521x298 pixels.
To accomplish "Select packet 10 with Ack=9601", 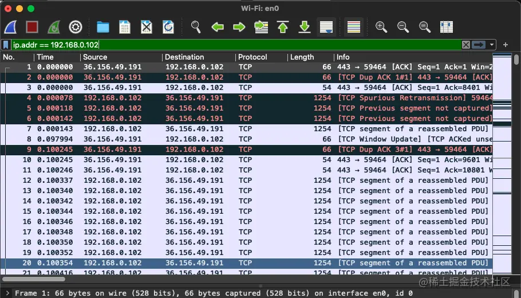I will (x=246, y=160).
